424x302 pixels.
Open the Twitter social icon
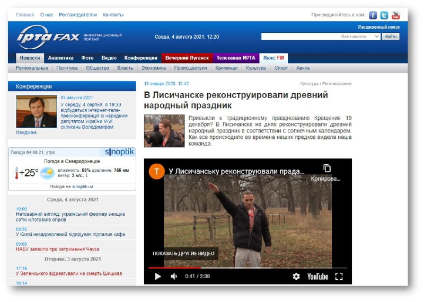pos(384,15)
